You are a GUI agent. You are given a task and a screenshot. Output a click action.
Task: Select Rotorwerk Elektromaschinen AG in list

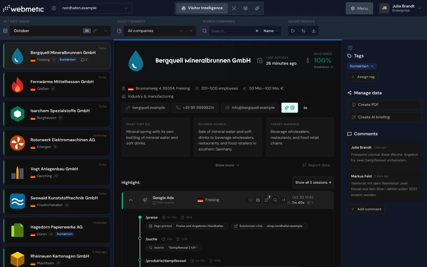(x=57, y=143)
